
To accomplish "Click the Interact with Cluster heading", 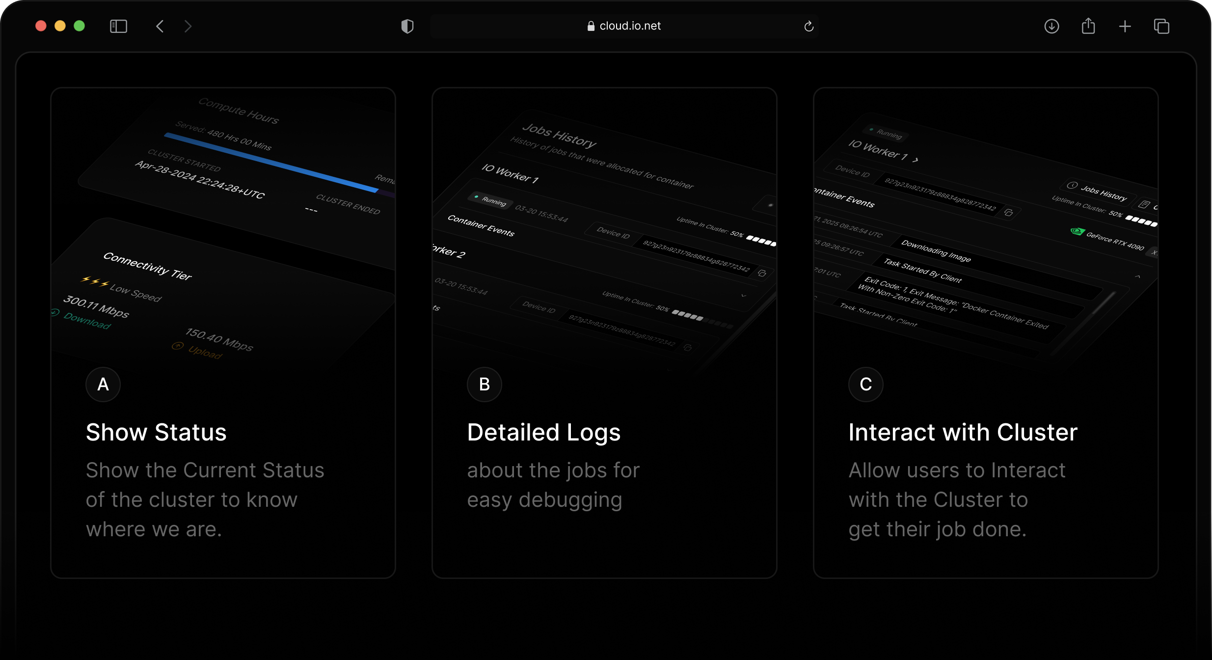I will 963,432.
